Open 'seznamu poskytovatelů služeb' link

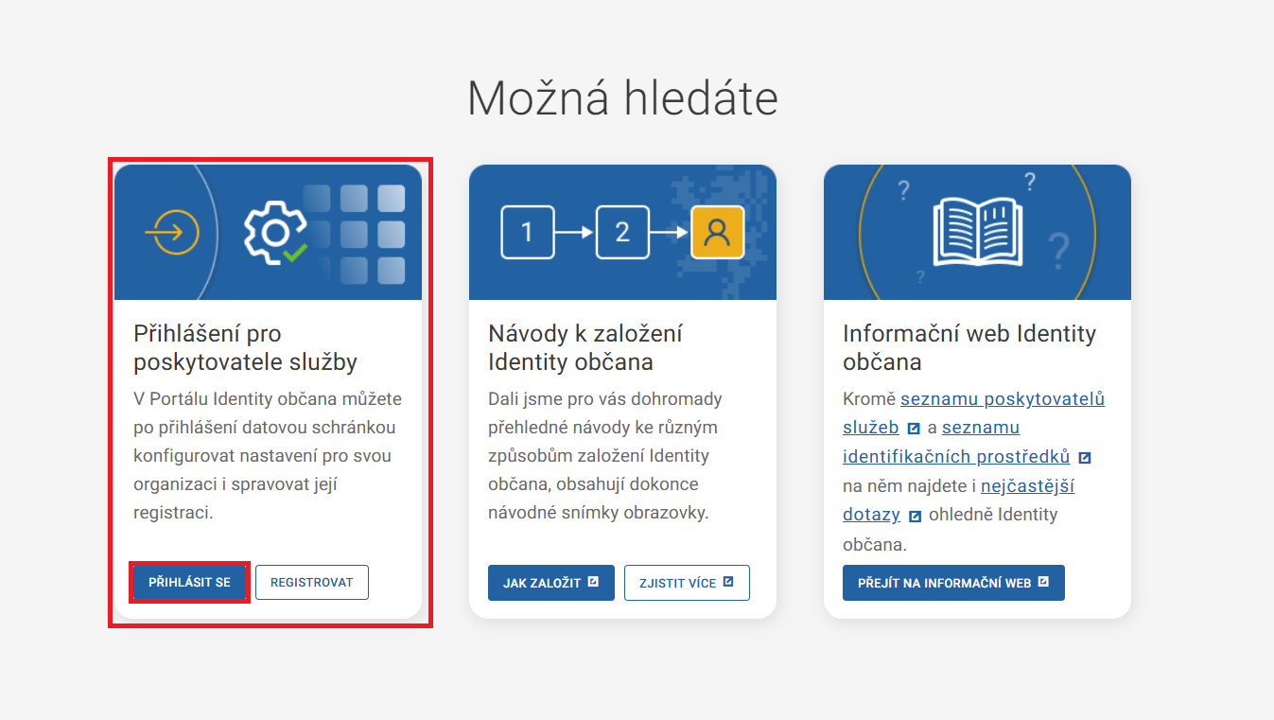pyautogui.click(x=1003, y=399)
